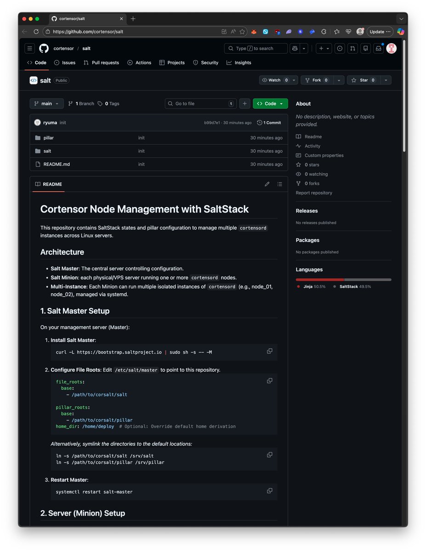Click the Report repository link
Image resolution: width=426 pixels, height=551 pixels.
pos(314,193)
